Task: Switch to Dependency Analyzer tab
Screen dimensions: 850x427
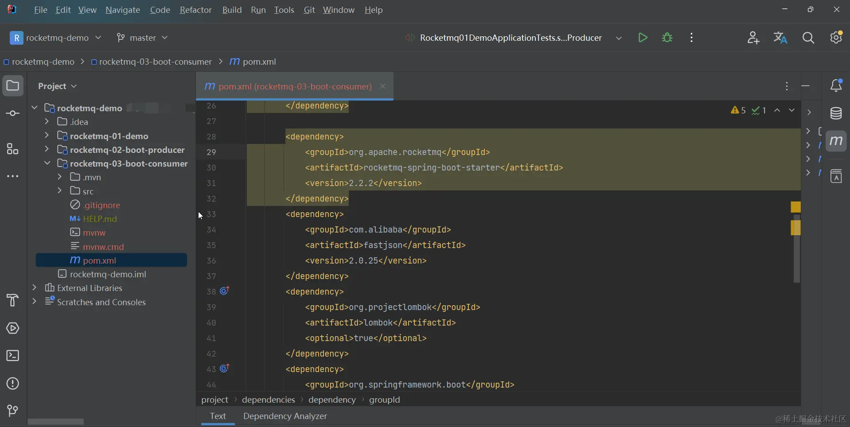Action: click(x=285, y=416)
